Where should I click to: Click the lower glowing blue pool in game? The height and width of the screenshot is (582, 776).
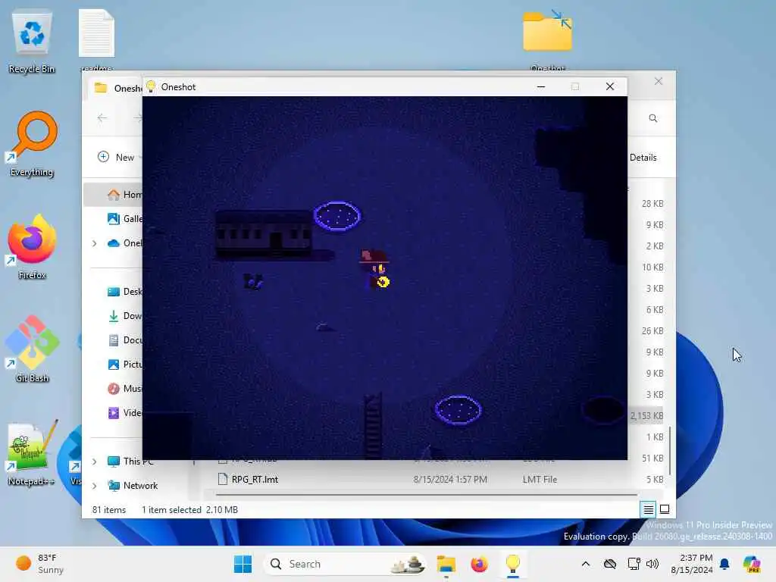[x=458, y=410]
